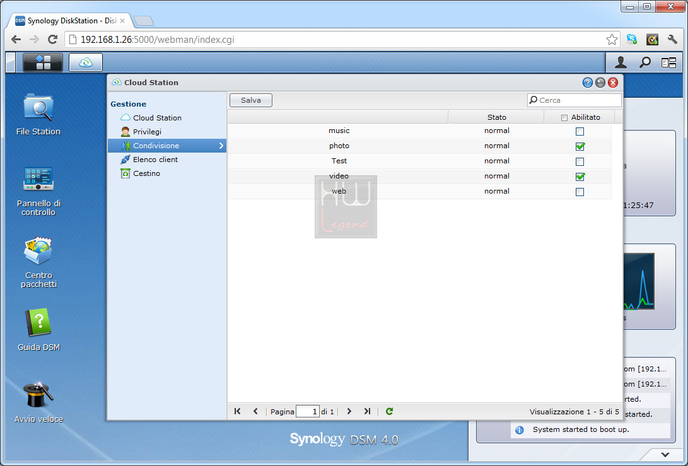The image size is (688, 466).
Task: Click Skype browser extension icon
Action: [x=632, y=40]
